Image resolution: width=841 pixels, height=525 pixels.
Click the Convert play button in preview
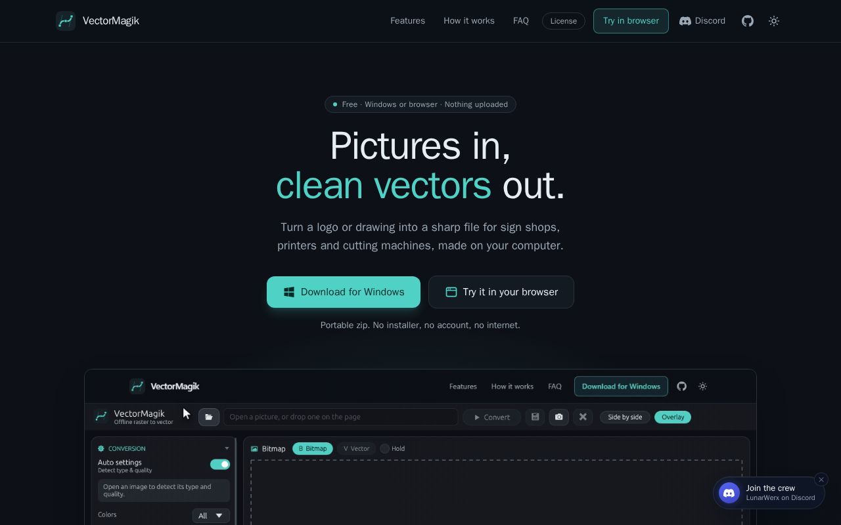coord(491,417)
